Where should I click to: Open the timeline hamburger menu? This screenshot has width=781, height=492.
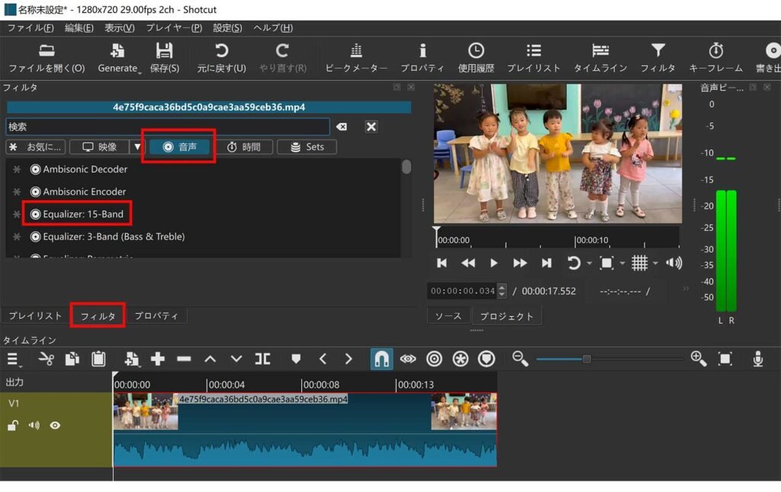click(x=12, y=359)
